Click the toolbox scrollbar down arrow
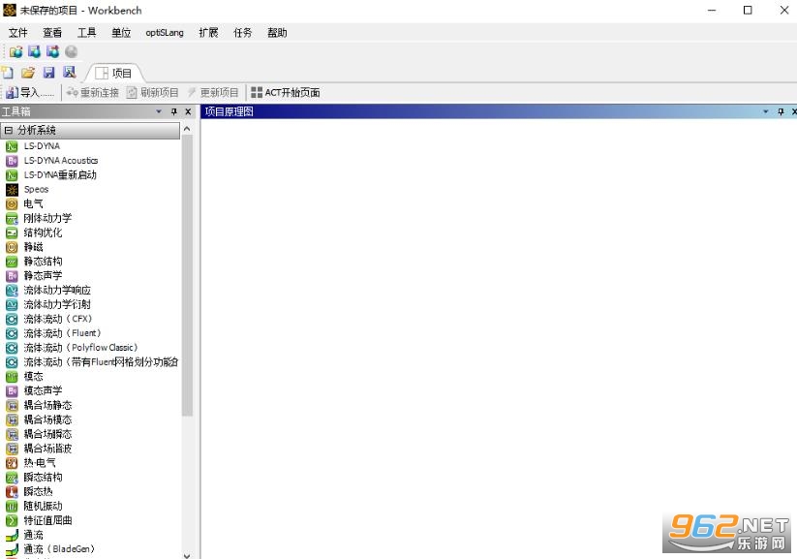797x559 pixels. click(187, 555)
